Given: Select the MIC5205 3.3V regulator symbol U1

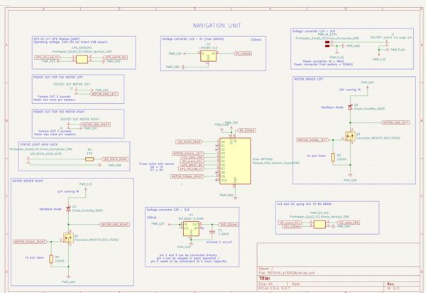Looking at the screenshot, I should coord(191,228).
